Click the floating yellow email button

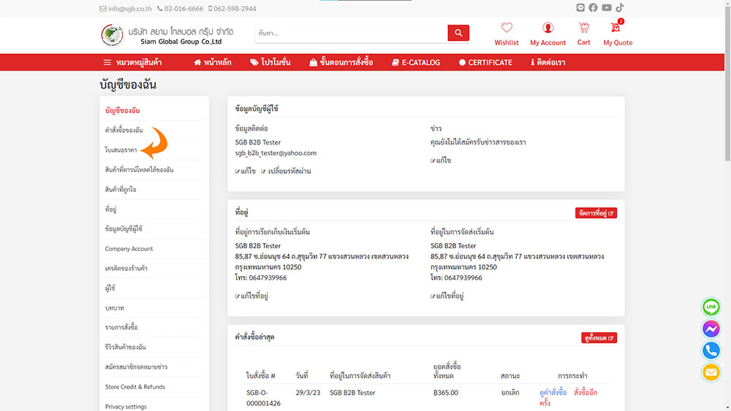(x=711, y=372)
